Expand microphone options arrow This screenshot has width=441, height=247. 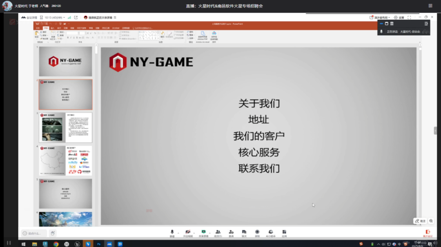click(x=178, y=233)
